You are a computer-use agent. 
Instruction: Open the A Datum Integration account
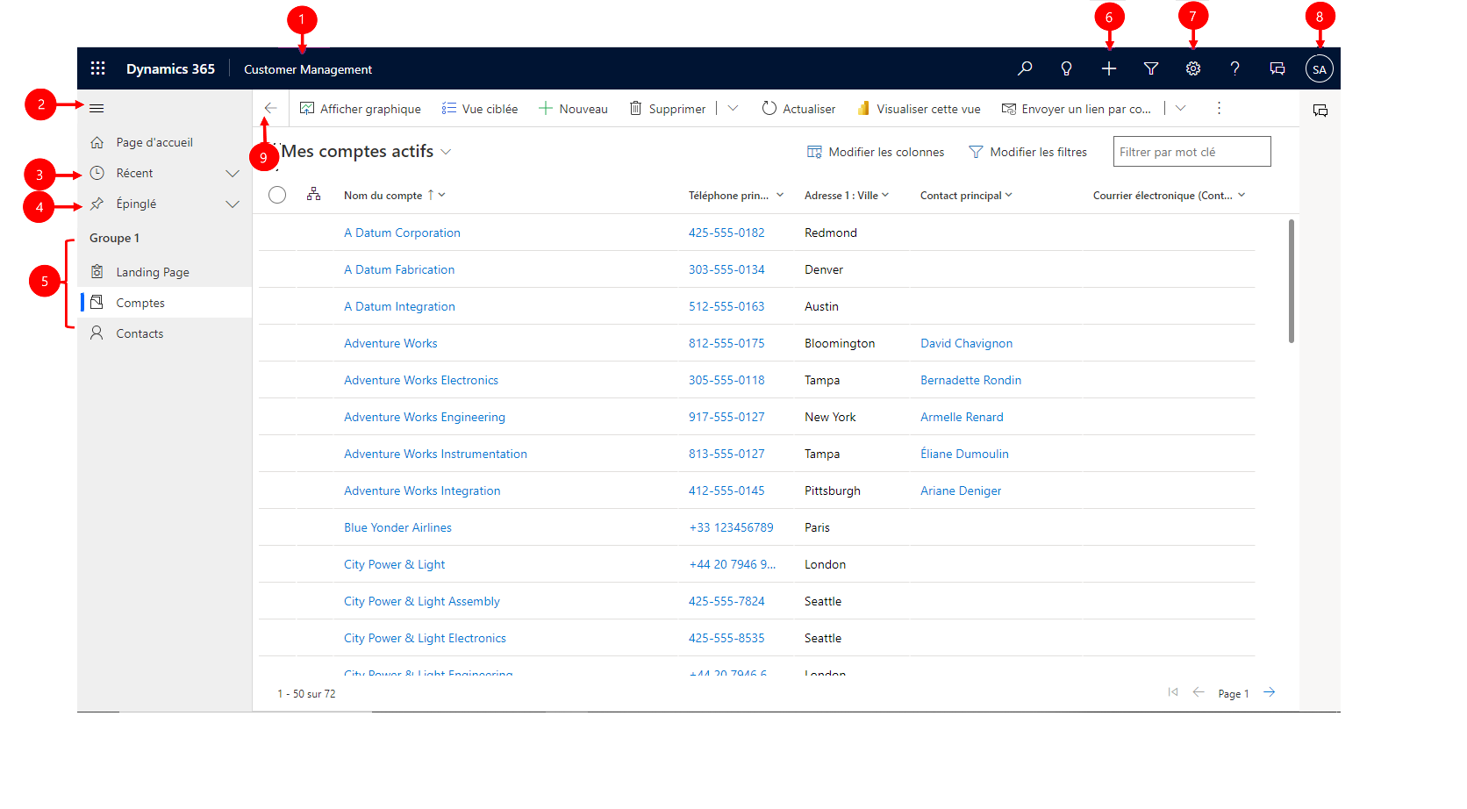point(399,306)
